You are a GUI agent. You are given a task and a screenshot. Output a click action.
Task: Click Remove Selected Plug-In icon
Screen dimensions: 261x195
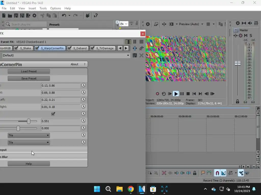pyautogui.click(x=141, y=48)
